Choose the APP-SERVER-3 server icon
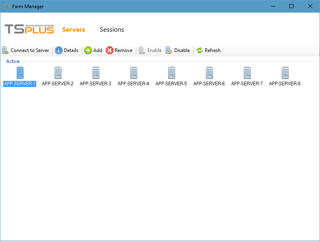 tap(96, 73)
